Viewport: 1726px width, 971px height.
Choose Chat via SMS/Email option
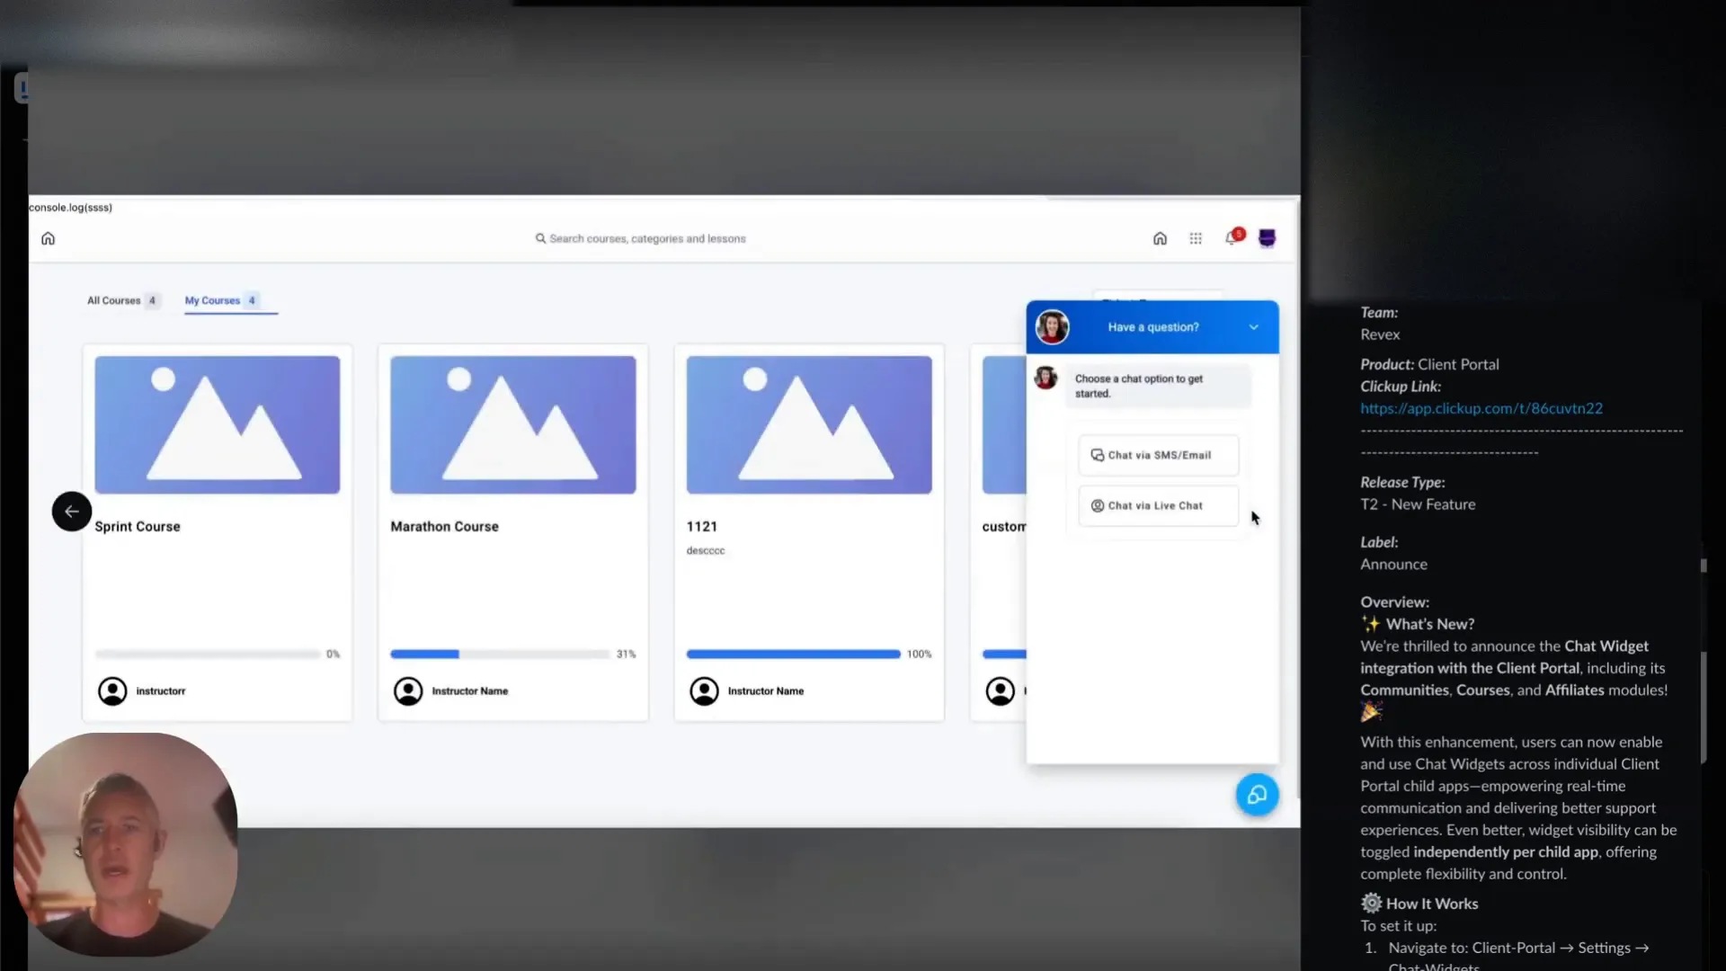(1158, 455)
